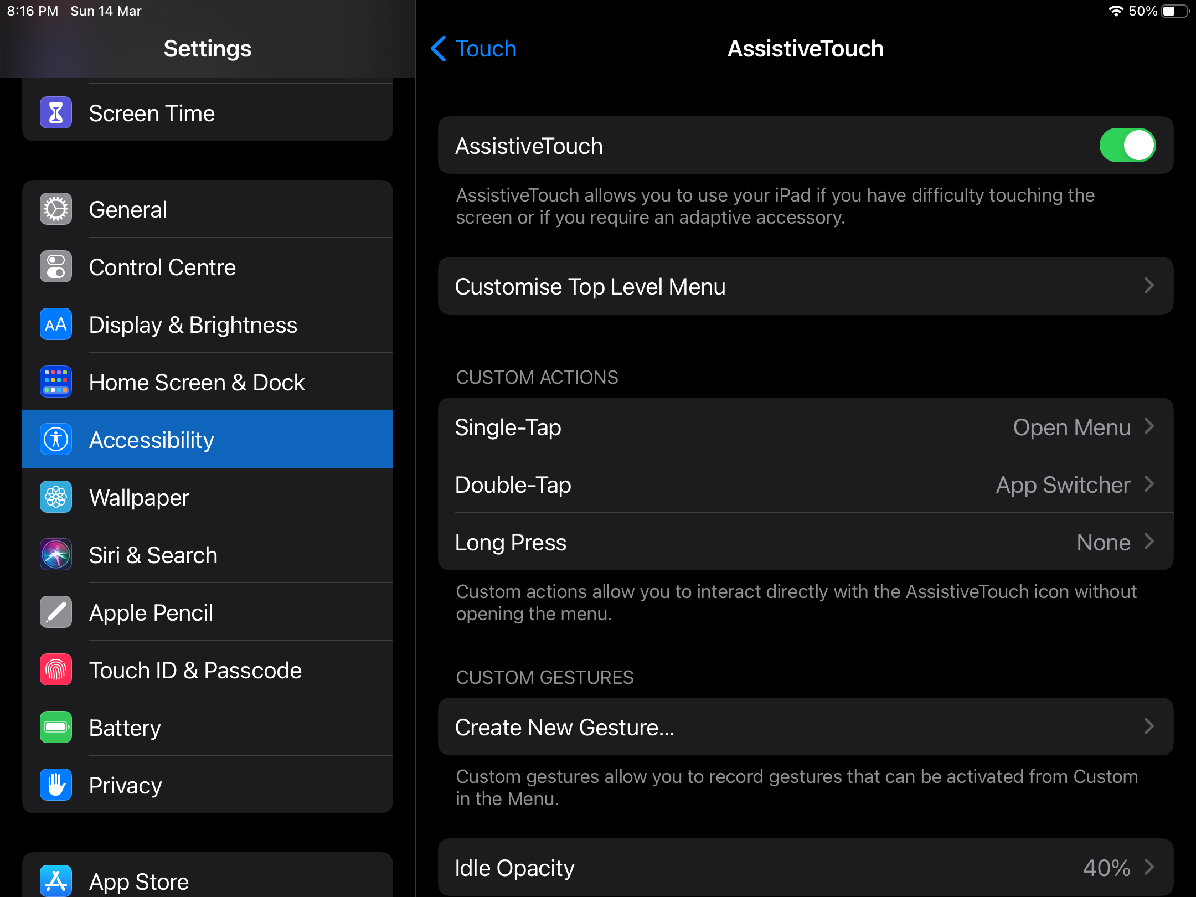
Task: Tap the Display & Brightness AA icon
Action: [56, 324]
